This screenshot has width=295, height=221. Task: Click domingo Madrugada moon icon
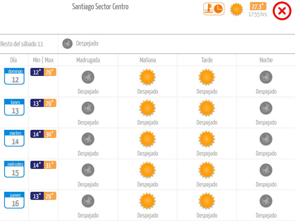[88, 77]
